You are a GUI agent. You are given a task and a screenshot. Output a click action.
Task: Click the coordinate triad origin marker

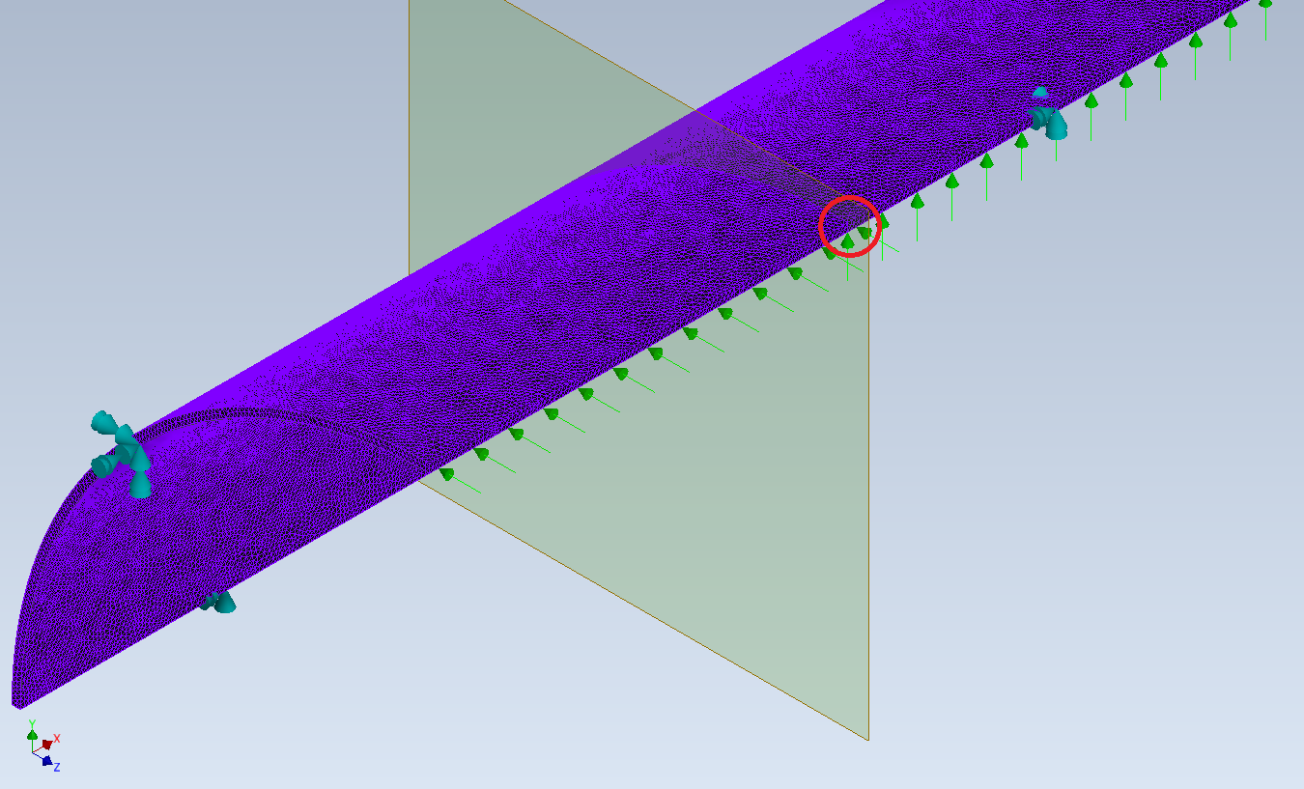(x=32, y=752)
